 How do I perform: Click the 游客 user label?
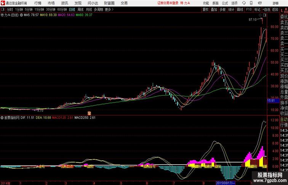click(x=275, y=3)
